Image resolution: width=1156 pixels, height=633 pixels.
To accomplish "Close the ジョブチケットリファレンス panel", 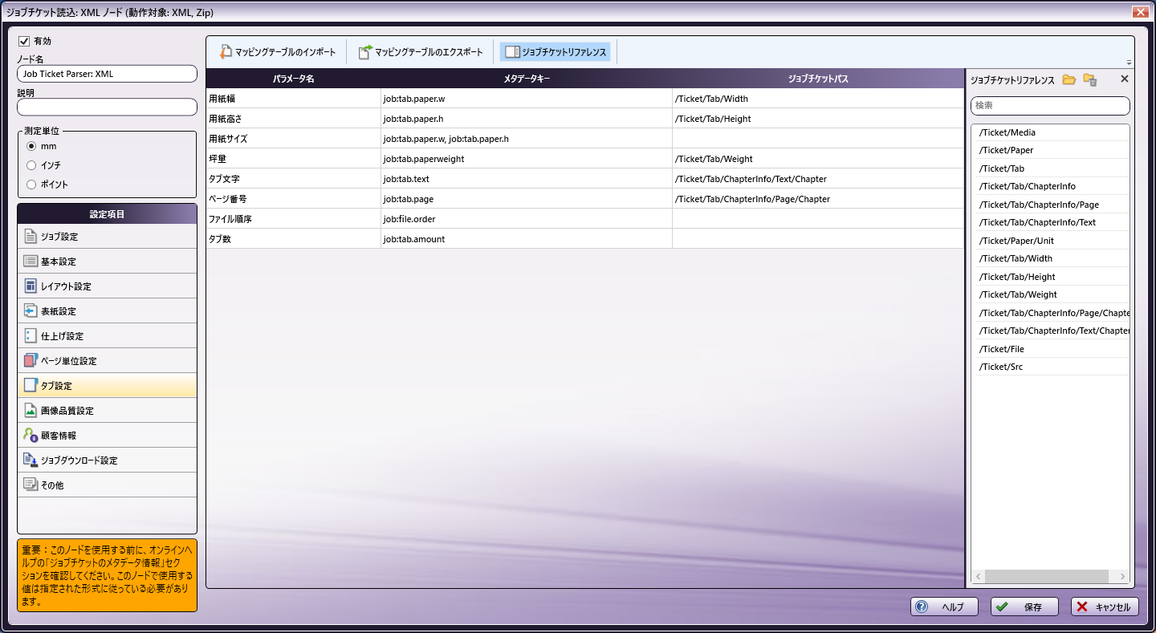I will tap(1124, 79).
